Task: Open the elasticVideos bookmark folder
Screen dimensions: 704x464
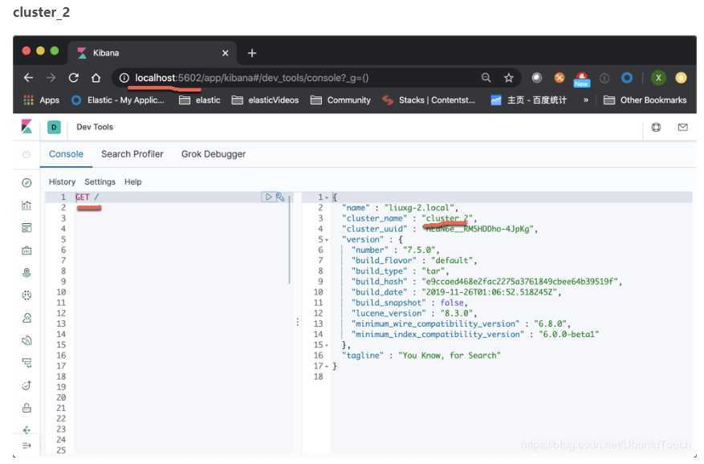Action: [x=265, y=100]
